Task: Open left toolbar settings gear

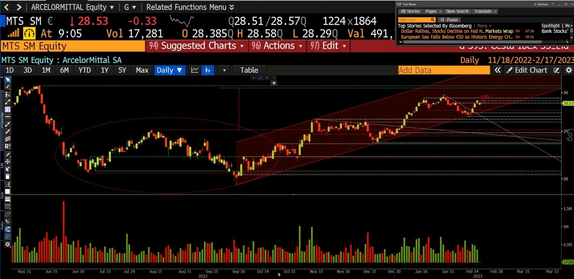Action: (x=8, y=244)
